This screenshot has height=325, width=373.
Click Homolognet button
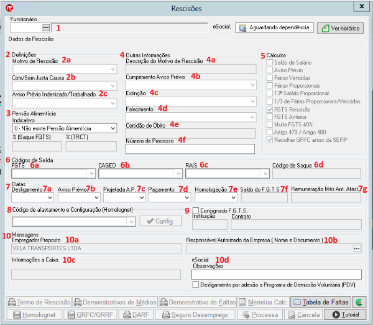(x=34, y=314)
